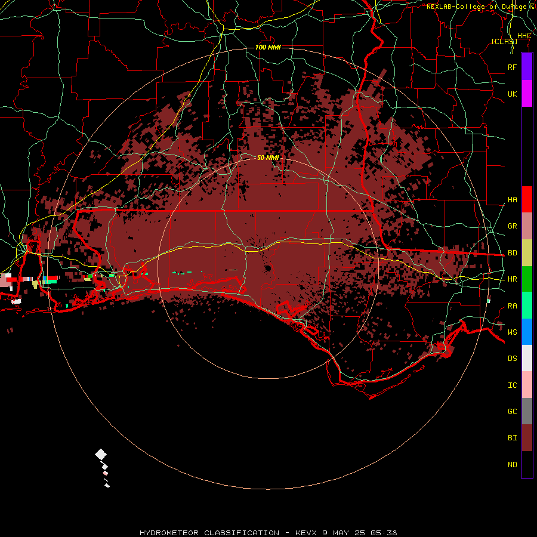The width and height of the screenshot is (537, 537).
Task: Click the large white diamond echo offshore
Action: point(101,455)
